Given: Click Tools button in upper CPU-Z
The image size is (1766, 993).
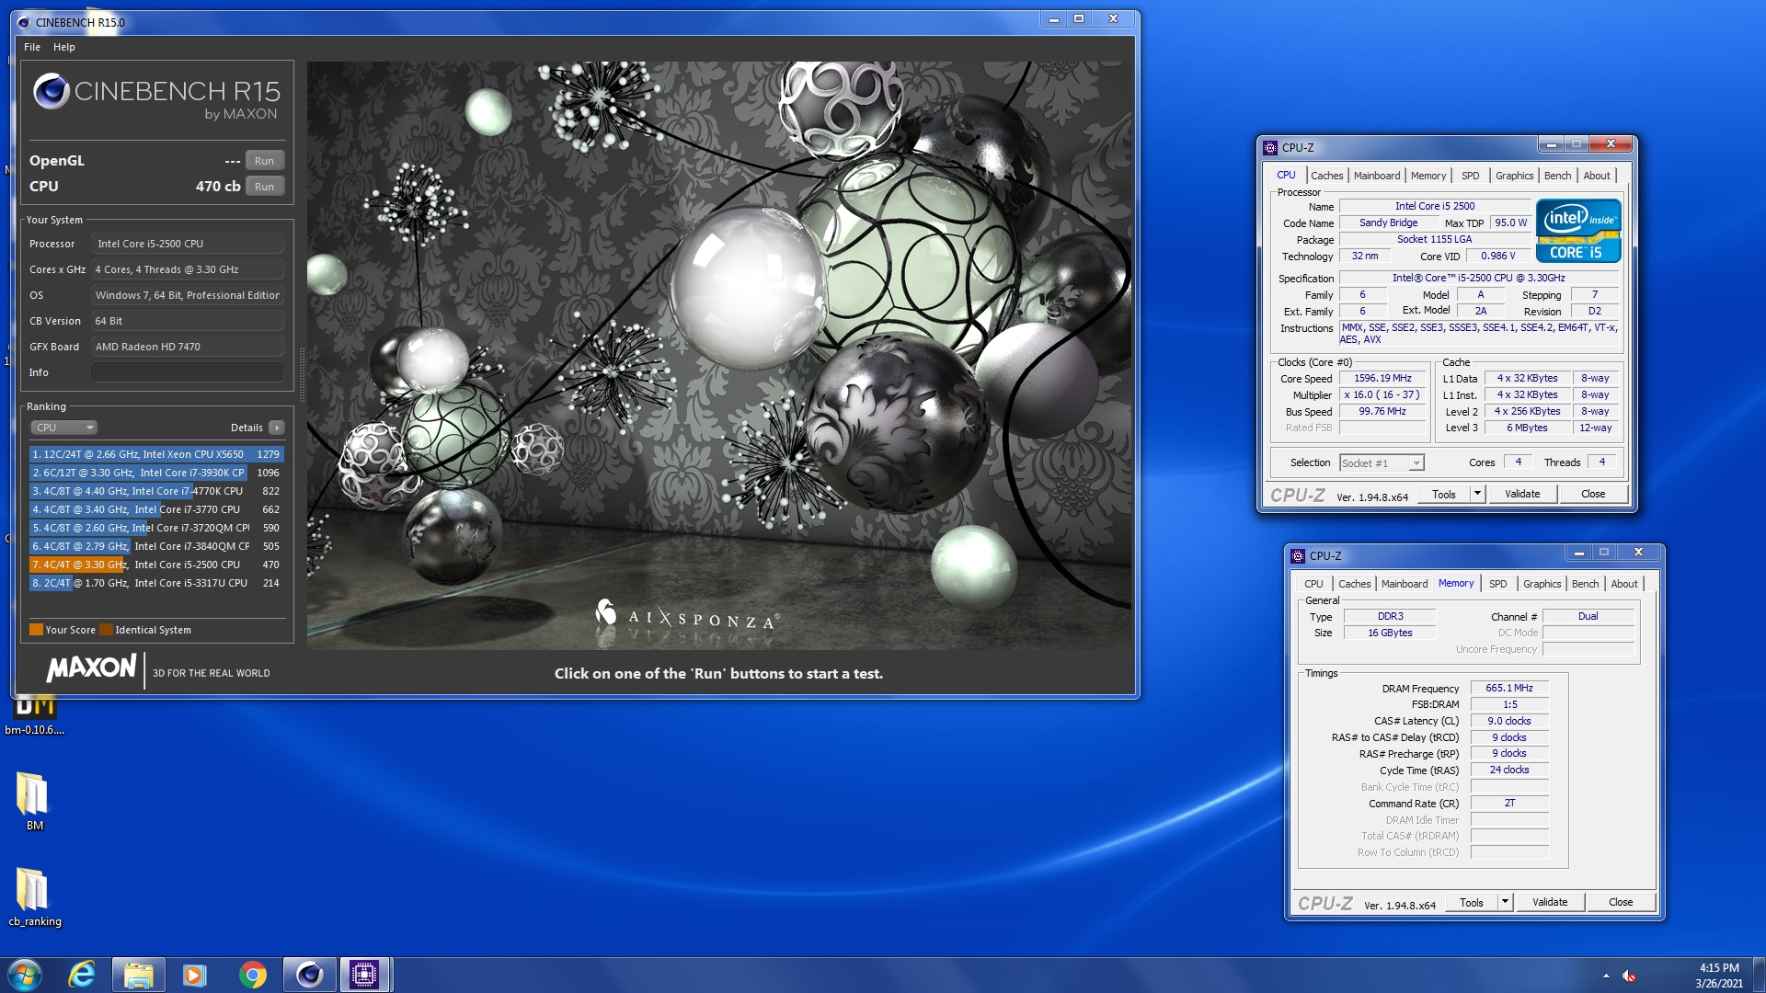Looking at the screenshot, I should point(1443,494).
